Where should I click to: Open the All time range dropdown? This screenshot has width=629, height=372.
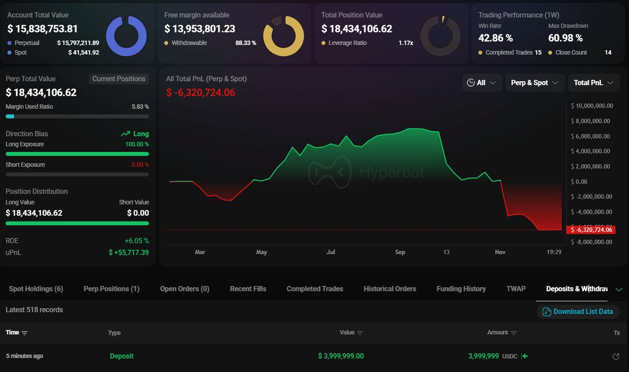click(481, 83)
